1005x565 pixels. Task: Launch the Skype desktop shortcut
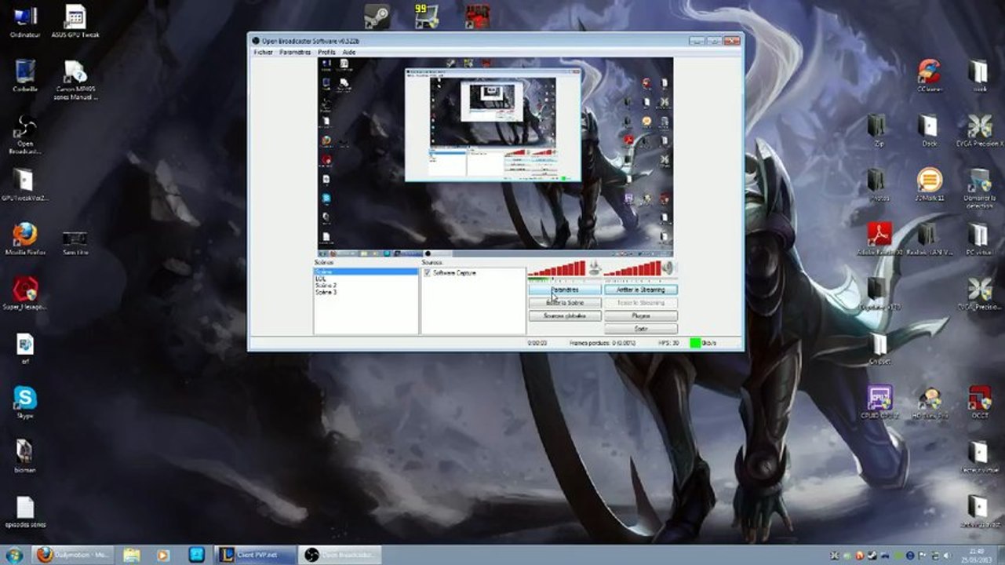(x=25, y=402)
